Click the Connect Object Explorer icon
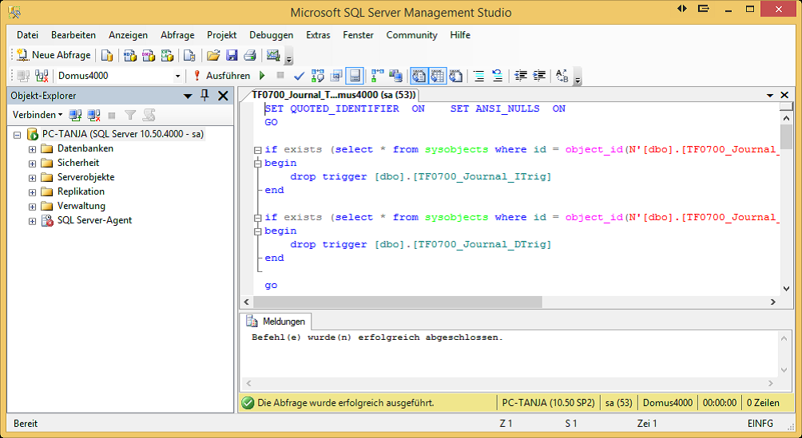 [75, 116]
